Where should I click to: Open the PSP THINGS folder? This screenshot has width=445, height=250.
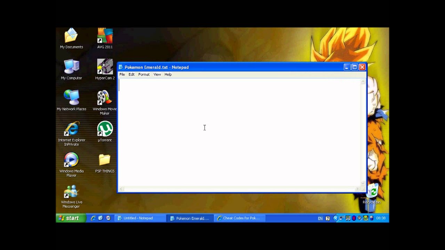coord(105,162)
